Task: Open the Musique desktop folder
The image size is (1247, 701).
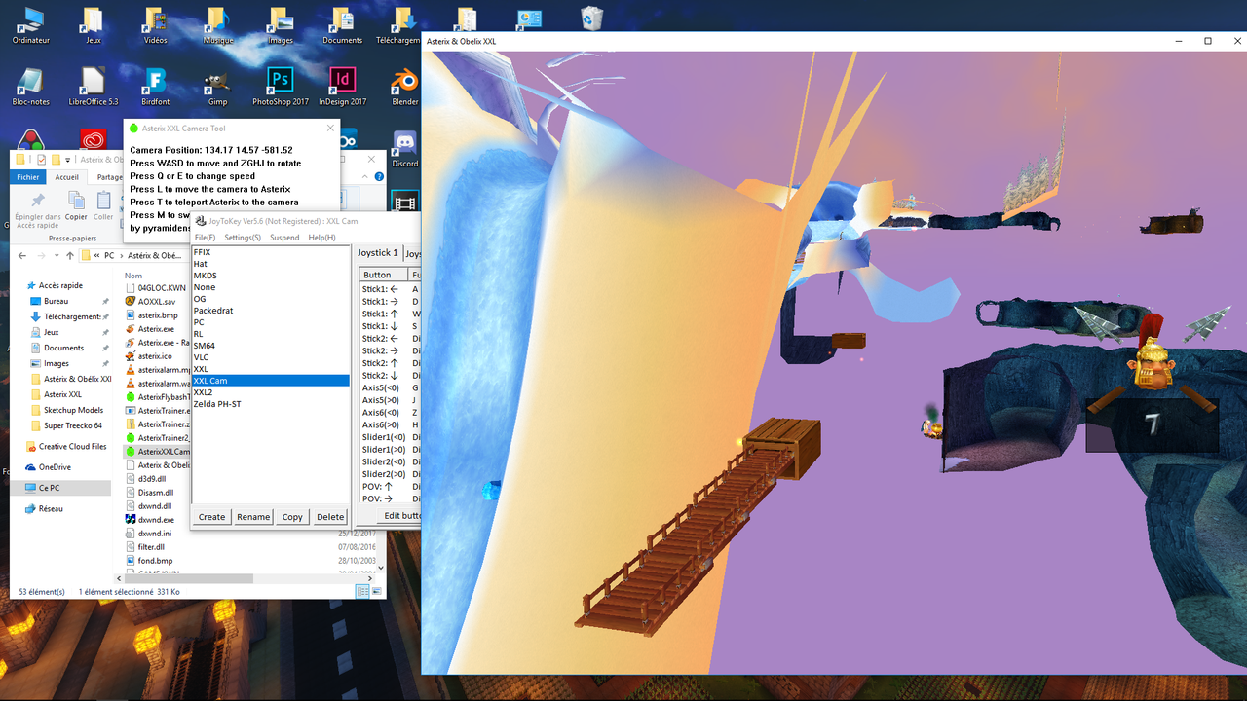Action: pos(217,25)
